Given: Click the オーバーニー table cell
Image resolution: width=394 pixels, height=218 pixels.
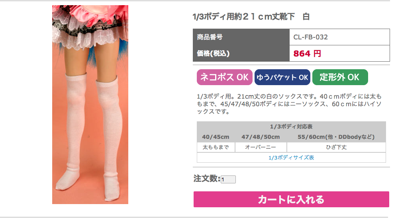Looking at the screenshot, I should click(x=261, y=147).
